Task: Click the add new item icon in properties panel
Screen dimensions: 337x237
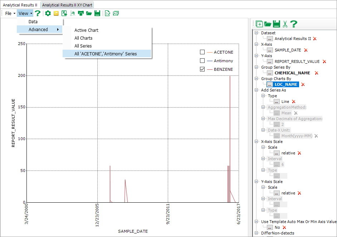Action: click(x=259, y=24)
